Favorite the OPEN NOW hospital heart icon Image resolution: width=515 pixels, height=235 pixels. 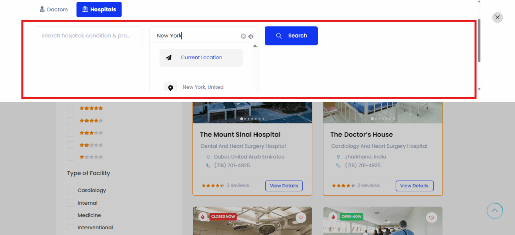(432, 217)
